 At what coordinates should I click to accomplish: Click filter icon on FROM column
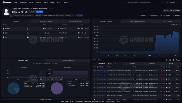(x=107, y=67)
